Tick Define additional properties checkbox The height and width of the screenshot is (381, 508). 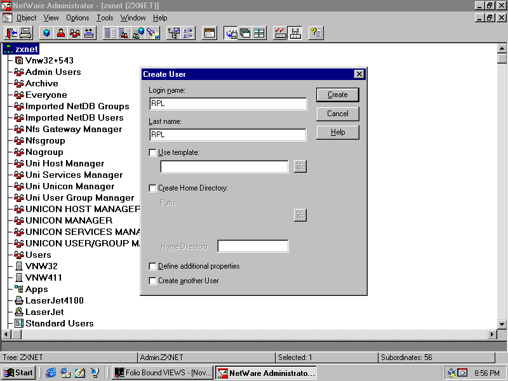point(152,266)
